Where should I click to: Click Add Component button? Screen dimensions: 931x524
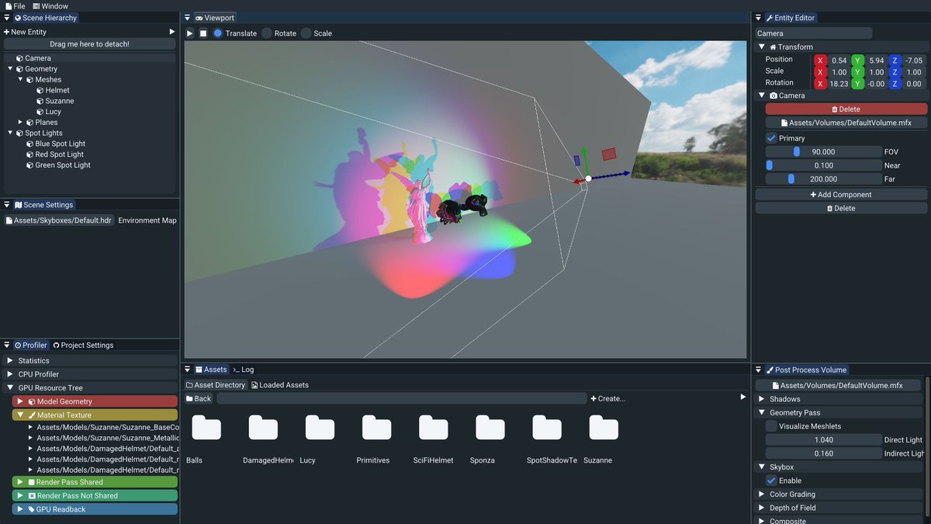[841, 195]
